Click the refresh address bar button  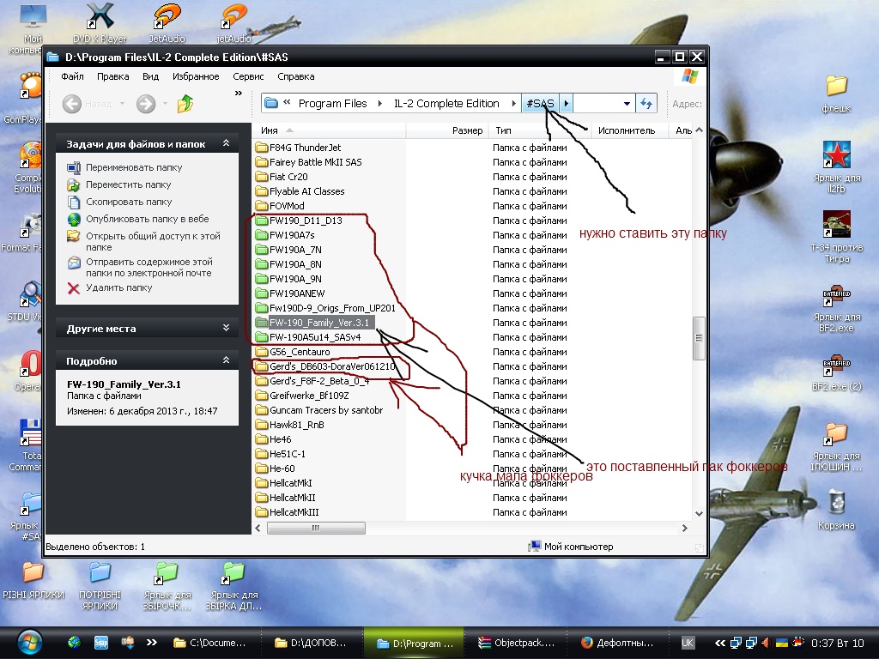(x=646, y=103)
